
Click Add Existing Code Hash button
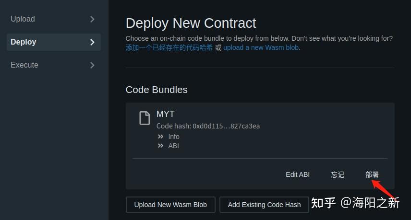click(264, 205)
